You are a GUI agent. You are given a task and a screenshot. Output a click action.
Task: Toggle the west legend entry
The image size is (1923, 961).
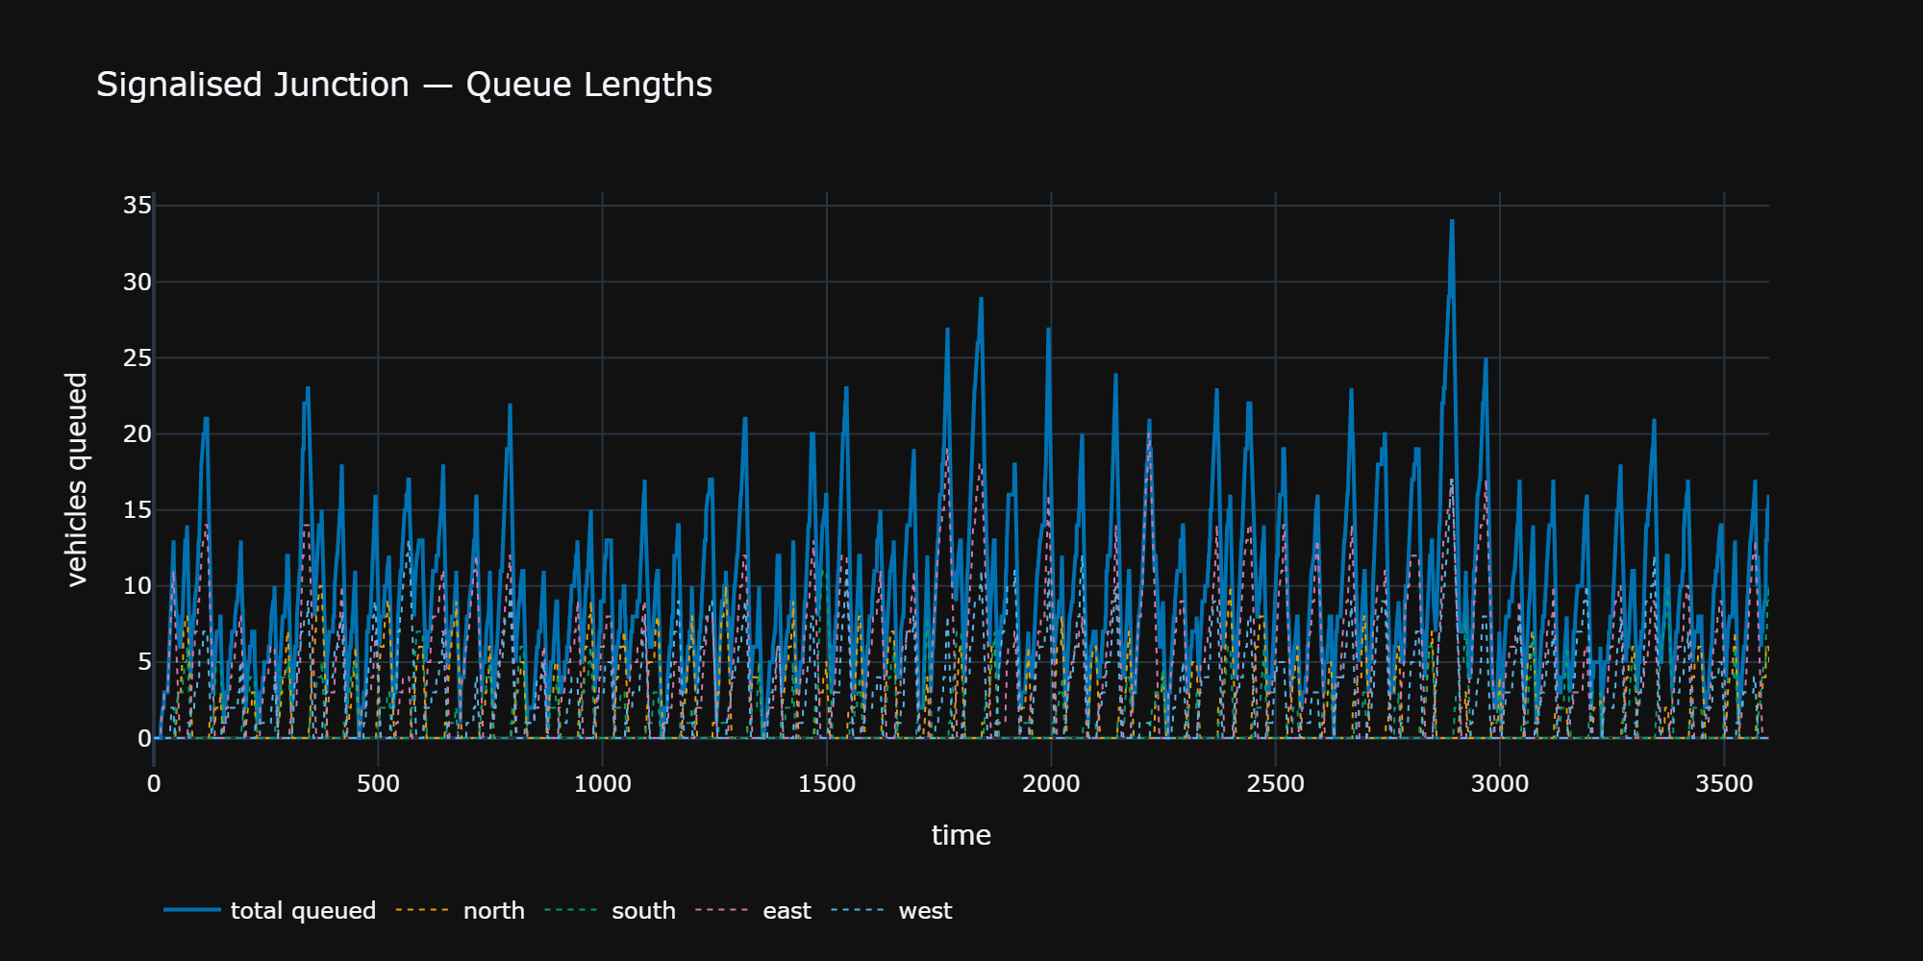point(891,910)
